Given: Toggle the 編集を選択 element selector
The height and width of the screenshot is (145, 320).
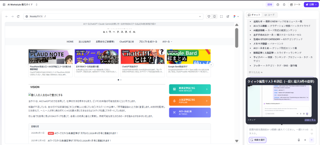Looking at the screenshot, I should point(257,140).
